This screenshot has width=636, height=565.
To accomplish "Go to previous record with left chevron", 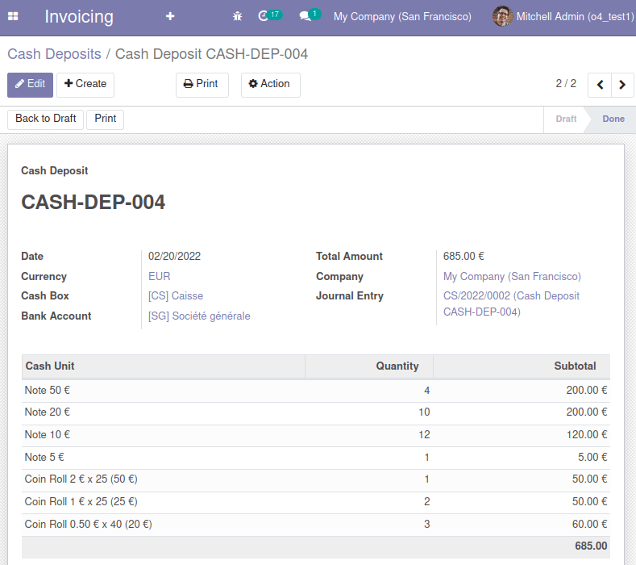I will 600,85.
